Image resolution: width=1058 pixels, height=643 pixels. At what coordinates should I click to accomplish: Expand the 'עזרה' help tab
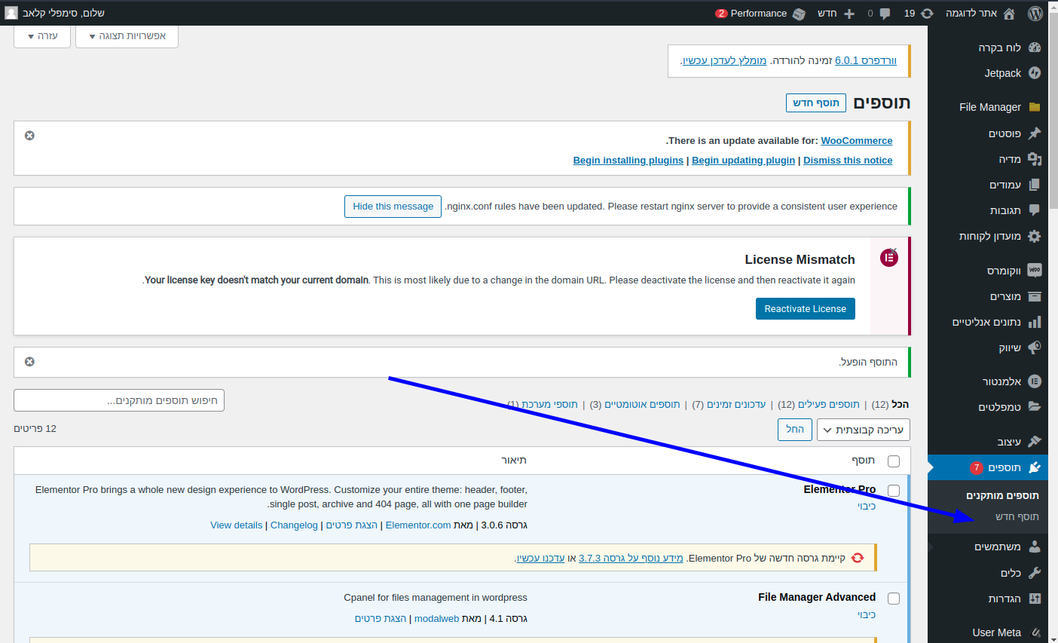coord(42,36)
